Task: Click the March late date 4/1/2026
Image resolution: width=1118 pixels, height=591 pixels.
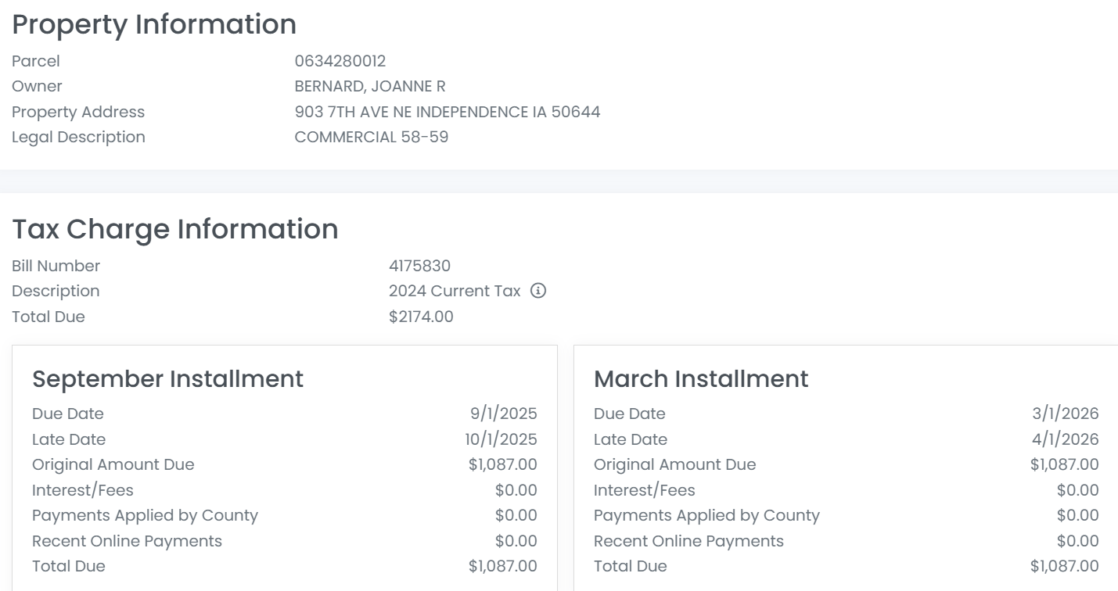Action: (x=1066, y=439)
